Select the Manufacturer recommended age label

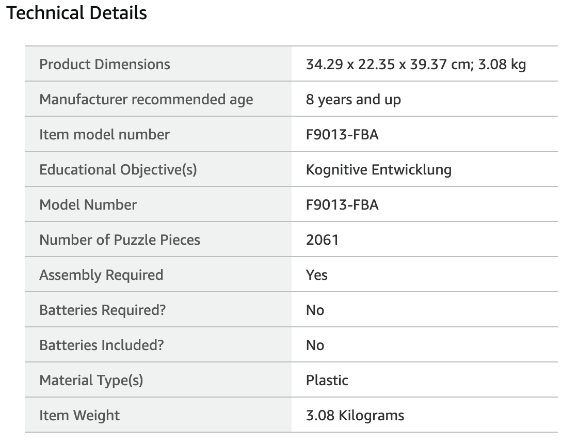[x=146, y=100]
